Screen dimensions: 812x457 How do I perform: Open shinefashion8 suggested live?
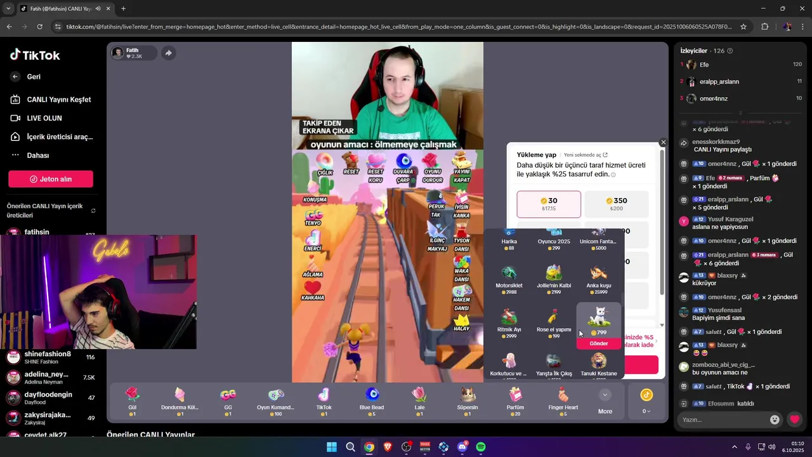click(51, 357)
